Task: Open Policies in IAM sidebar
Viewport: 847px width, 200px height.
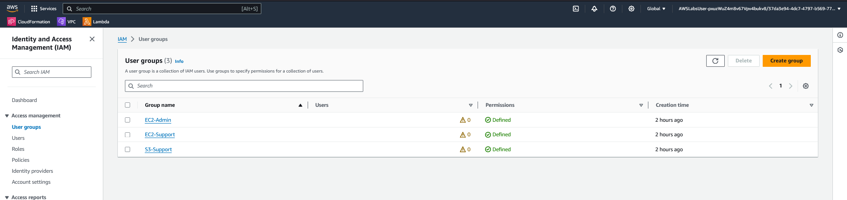Action: coord(21,160)
